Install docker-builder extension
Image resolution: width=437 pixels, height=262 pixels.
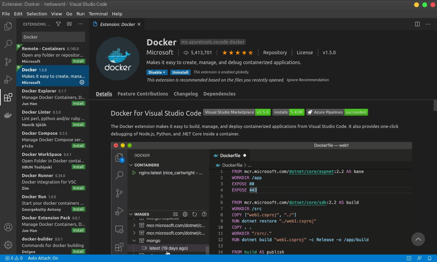point(79,251)
